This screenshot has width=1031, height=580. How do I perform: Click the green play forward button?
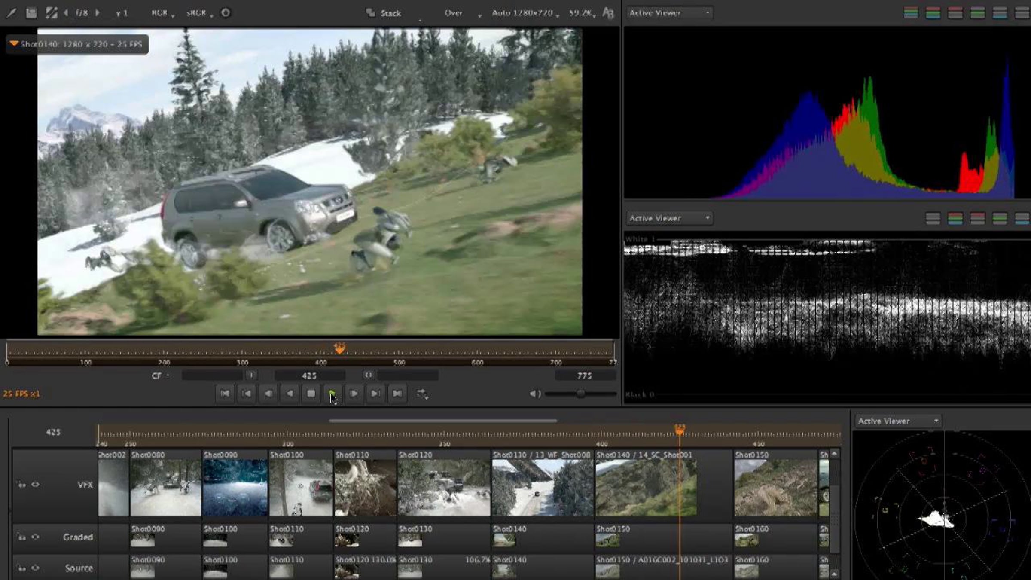click(x=332, y=394)
